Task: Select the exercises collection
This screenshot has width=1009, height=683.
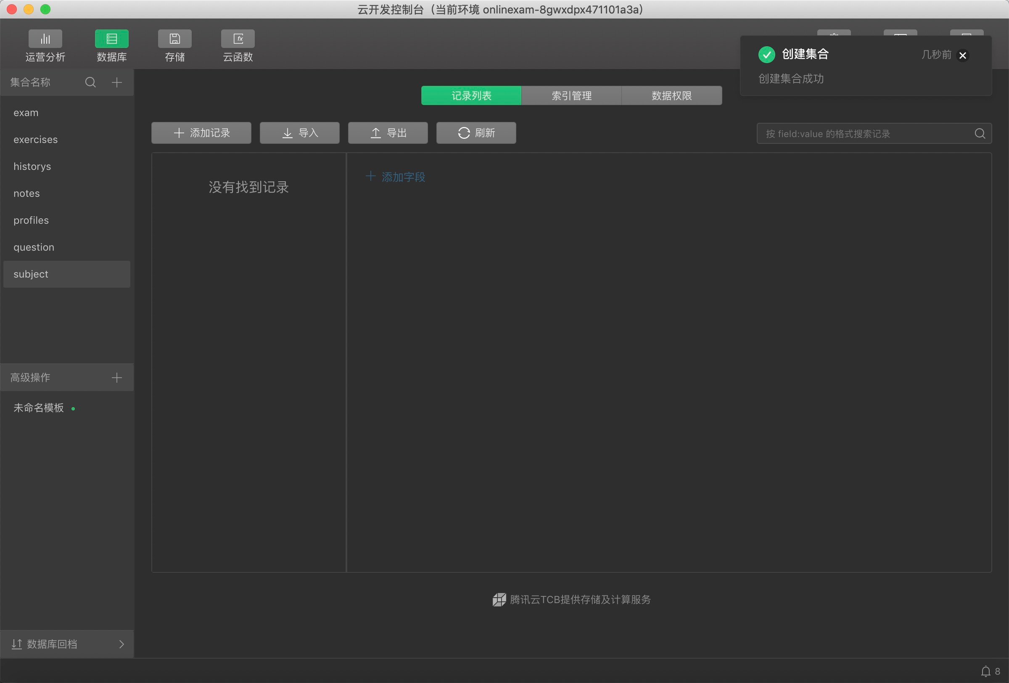Action: pos(36,139)
